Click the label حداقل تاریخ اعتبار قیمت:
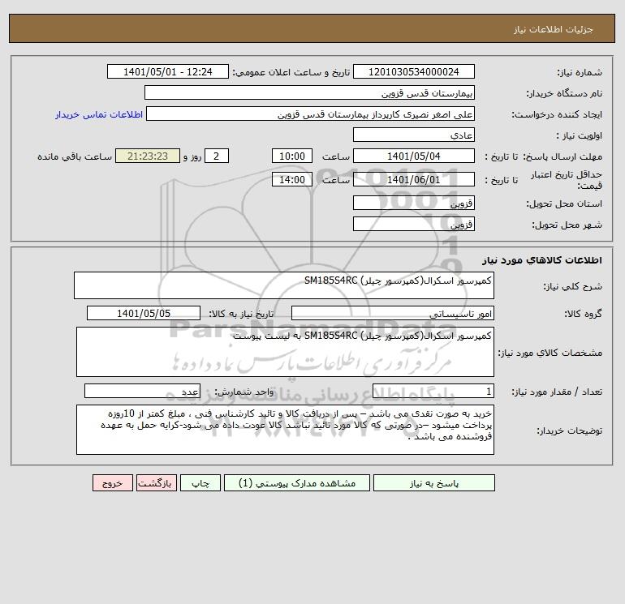 coord(566,180)
